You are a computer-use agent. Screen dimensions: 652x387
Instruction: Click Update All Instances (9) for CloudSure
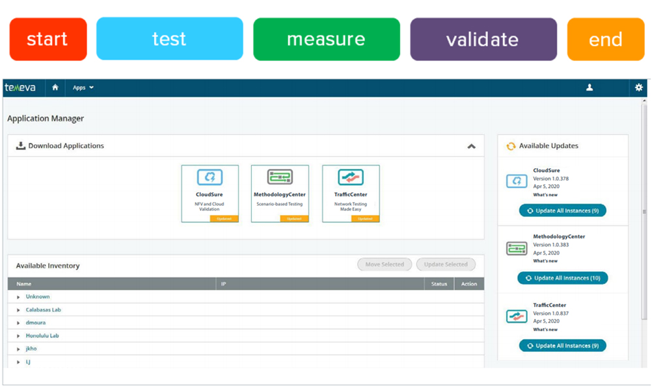(x=563, y=211)
